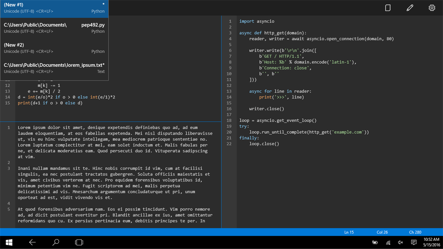This screenshot has height=249, width=443.
Task: Select the (New #2) document entry
Action: 54,48
